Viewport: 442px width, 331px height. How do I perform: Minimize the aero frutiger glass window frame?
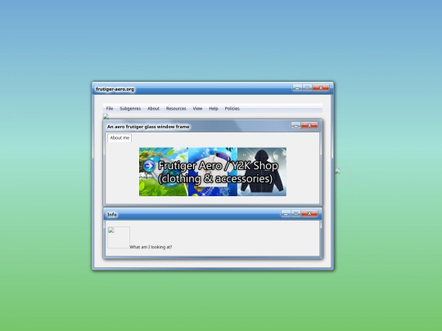click(x=295, y=126)
